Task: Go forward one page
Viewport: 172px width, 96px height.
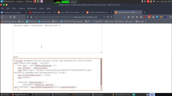Action: (6, 17)
